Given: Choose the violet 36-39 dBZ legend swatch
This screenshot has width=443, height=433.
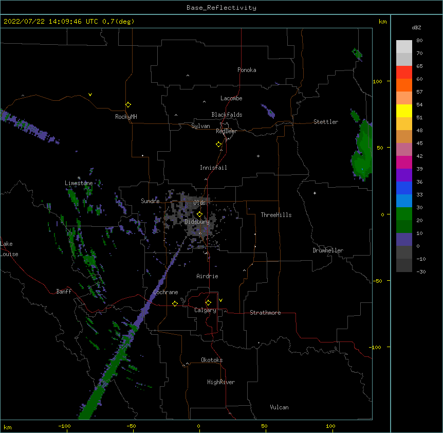Looking at the screenshot, I should tap(404, 175).
